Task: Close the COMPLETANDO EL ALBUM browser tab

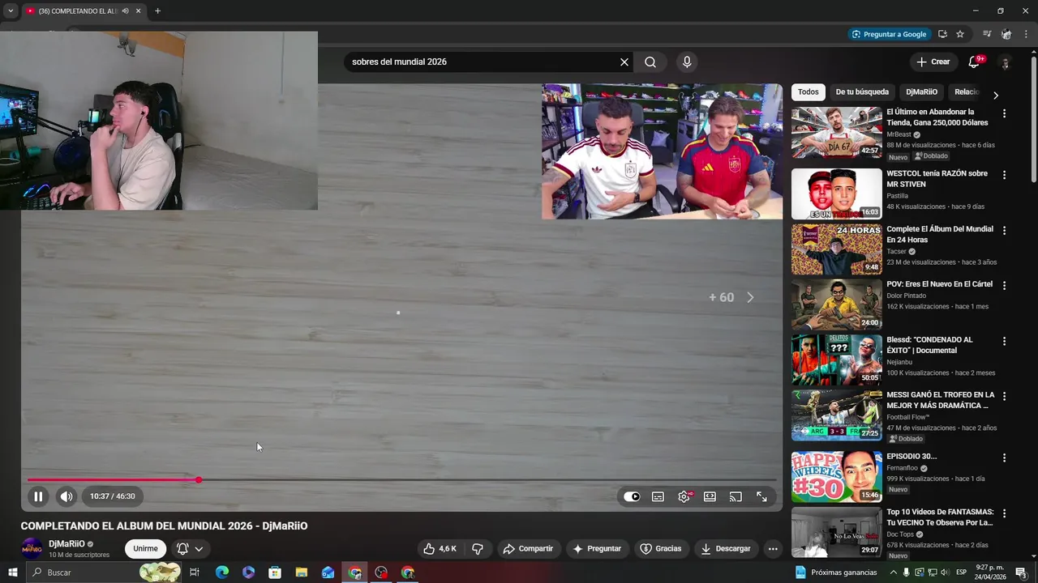Action: pyautogui.click(x=139, y=11)
